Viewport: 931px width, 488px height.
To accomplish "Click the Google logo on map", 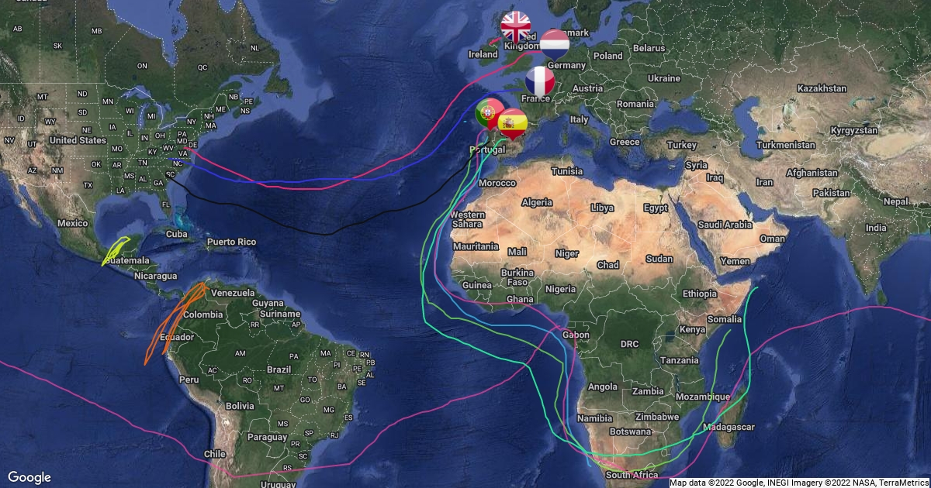I will point(29,477).
